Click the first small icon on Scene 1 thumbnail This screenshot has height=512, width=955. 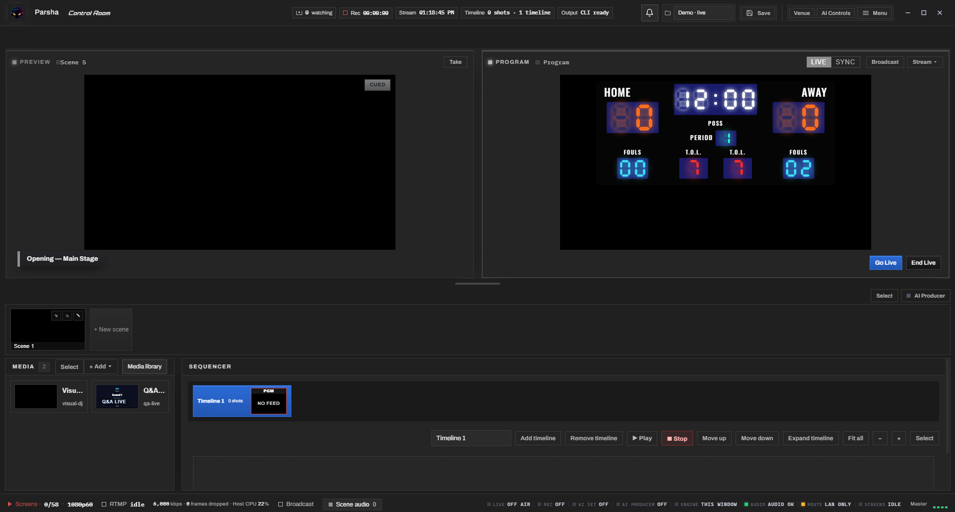[56, 316]
